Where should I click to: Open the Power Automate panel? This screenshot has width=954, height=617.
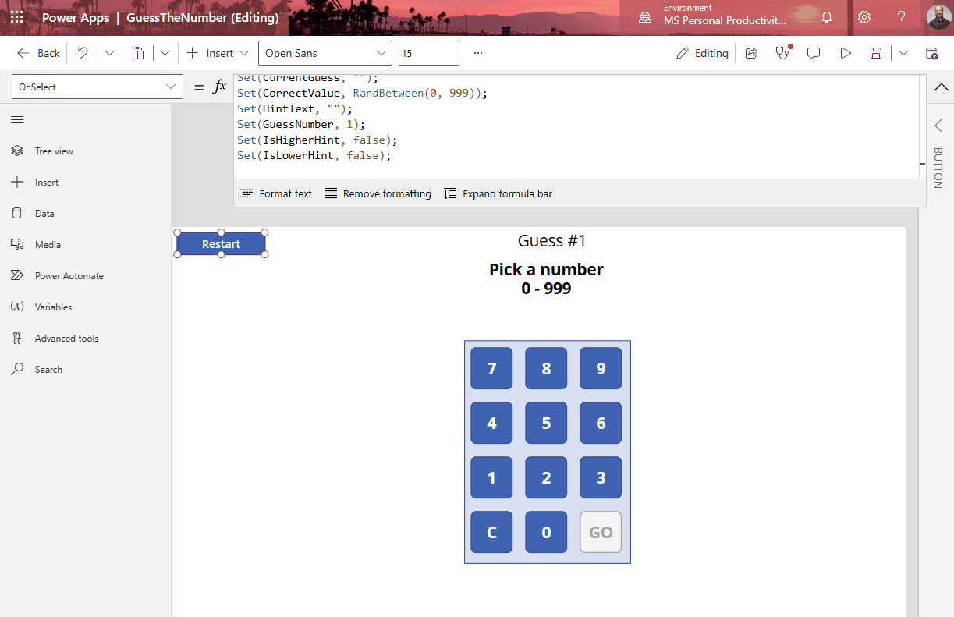tap(17, 275)
